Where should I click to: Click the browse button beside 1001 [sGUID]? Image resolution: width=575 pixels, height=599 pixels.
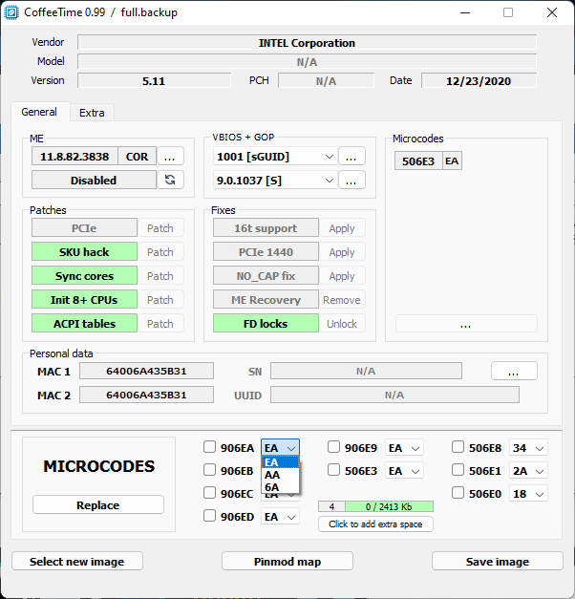pyautogui.click(x=351, y=157)
